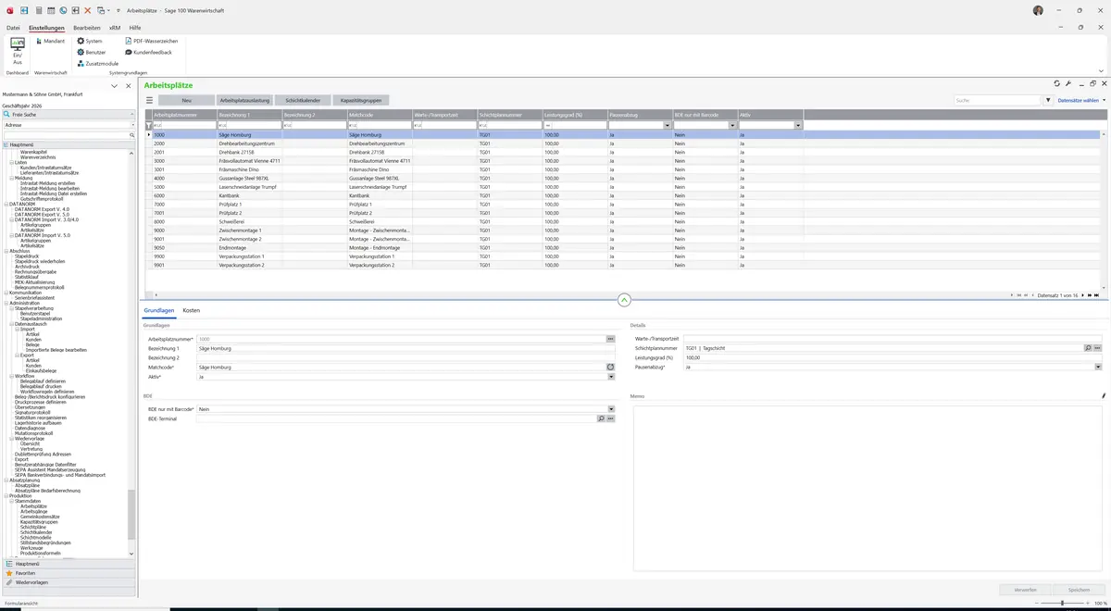Toggle the Dashboard Ein/Aus button
This screenshot has height=611, width=1111.
(17, 51)
